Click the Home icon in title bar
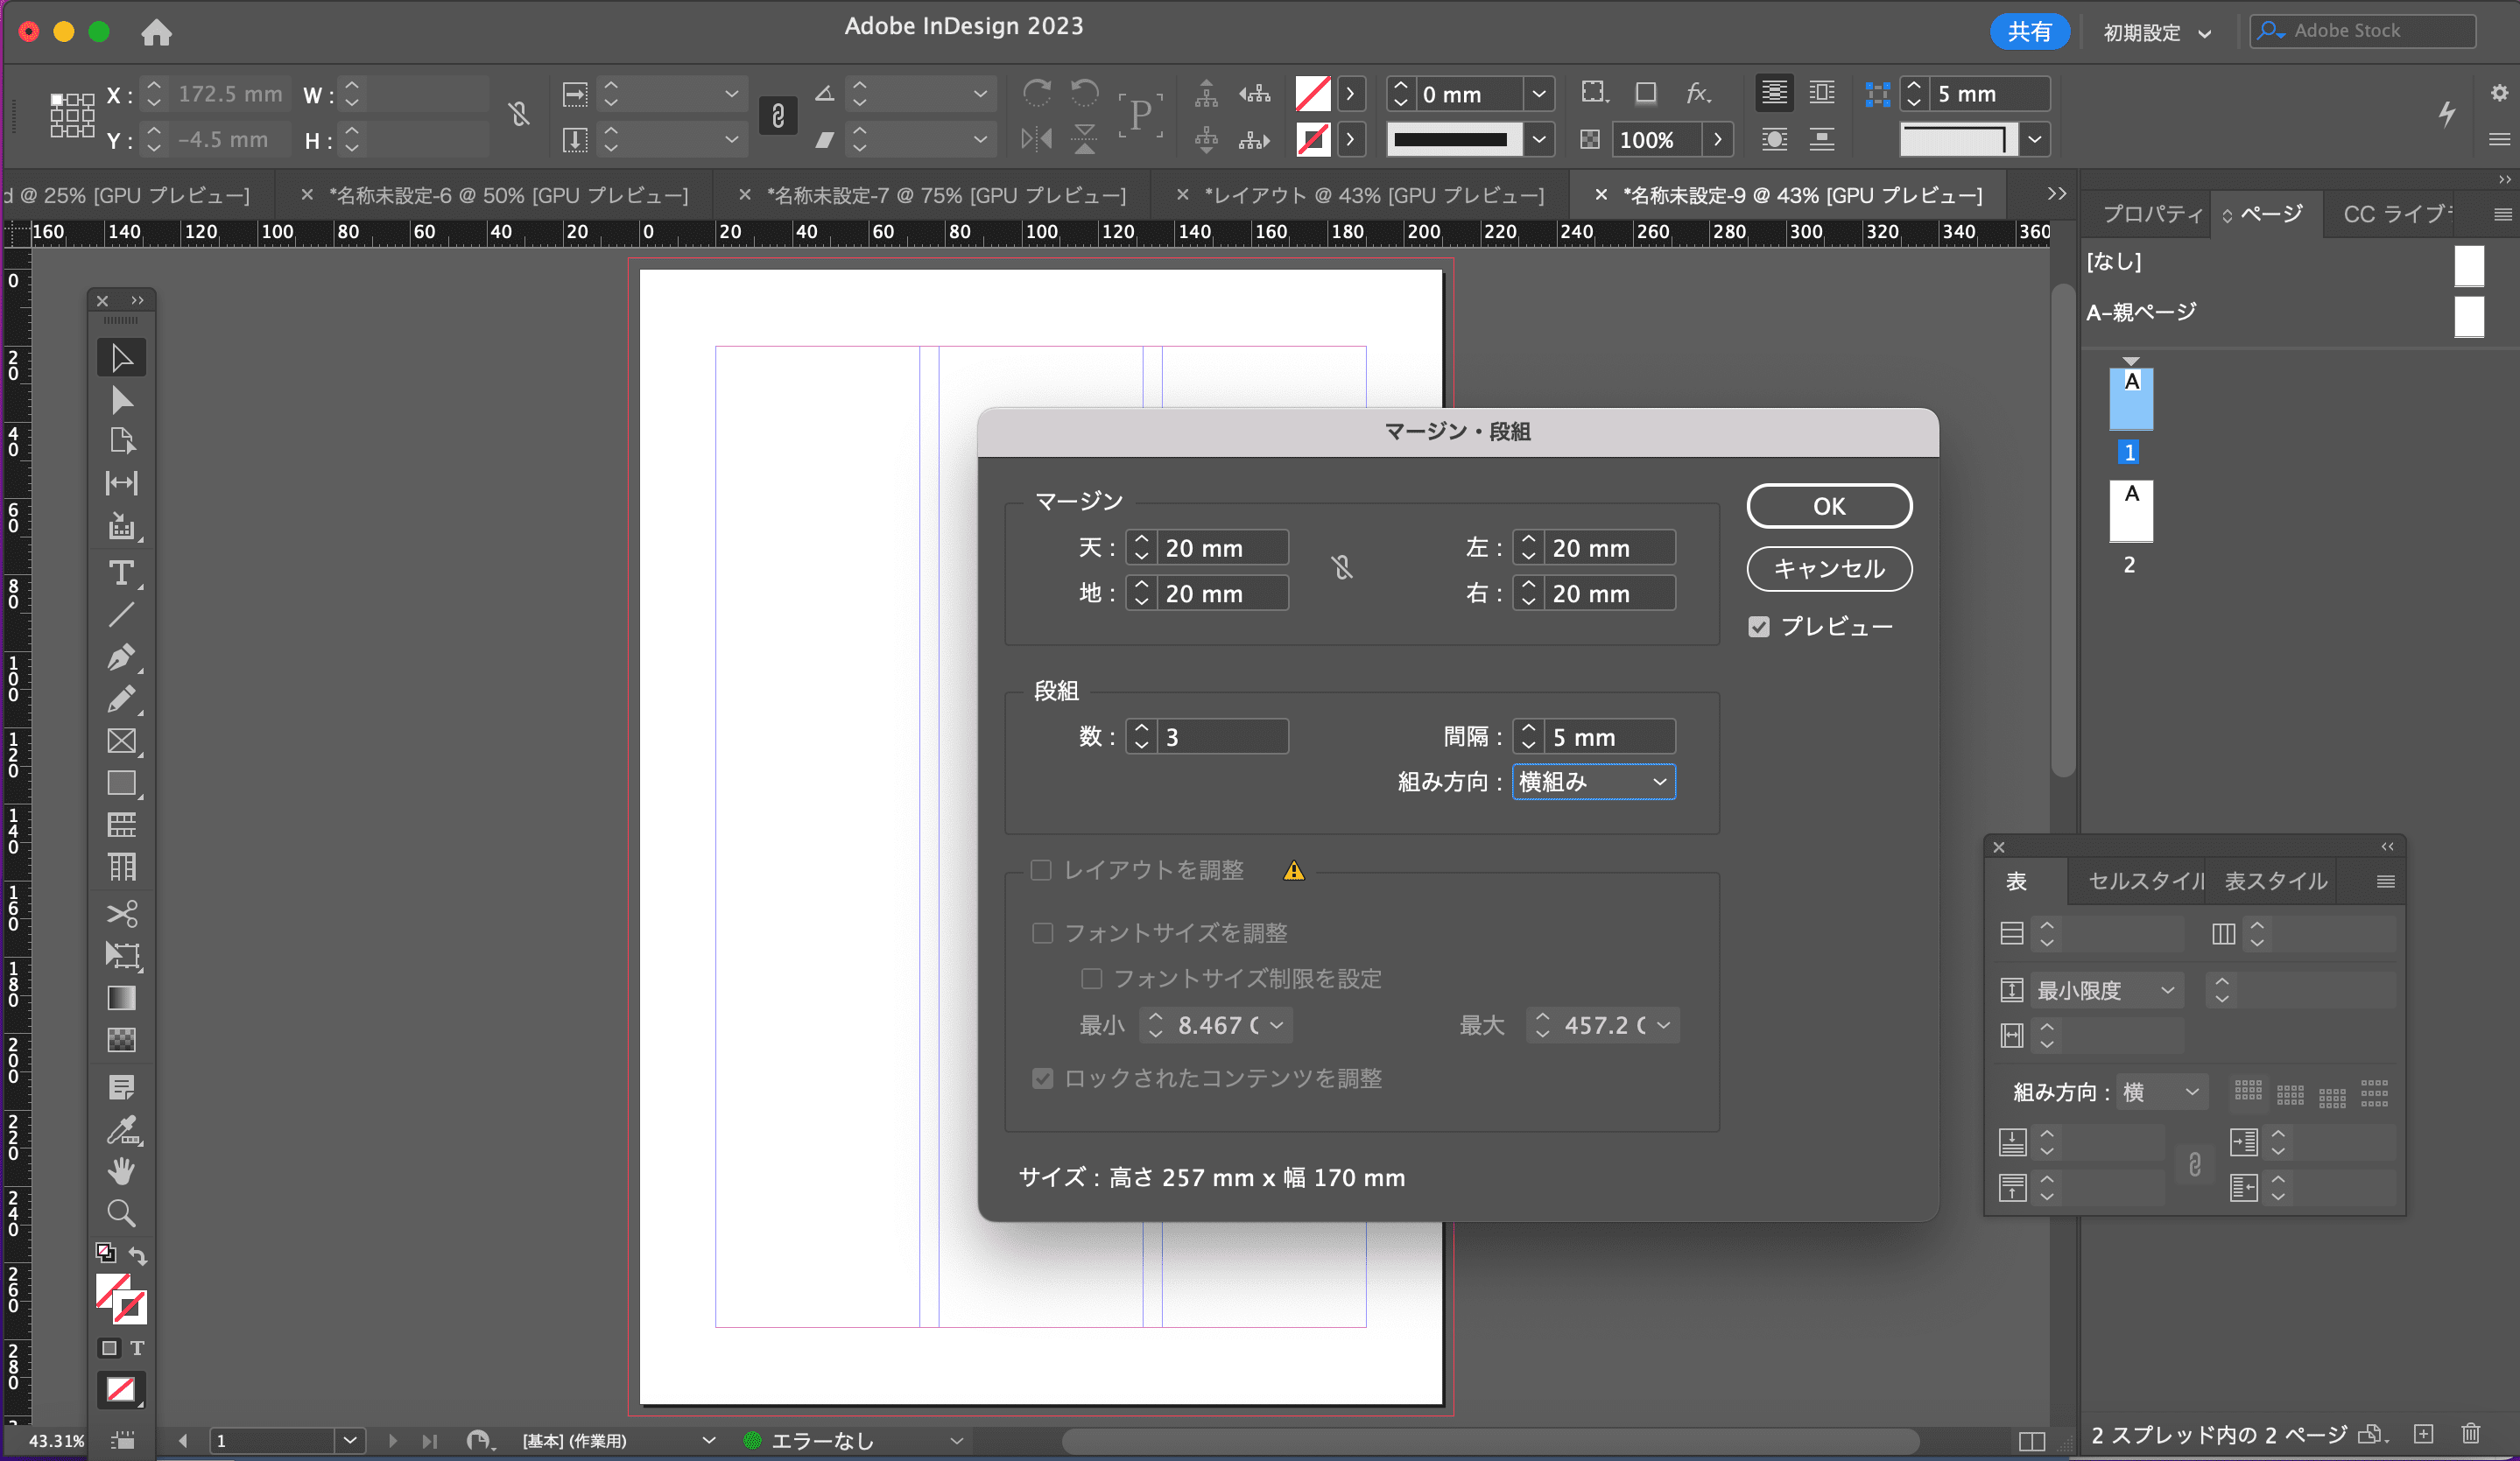 tap(156, 33)
